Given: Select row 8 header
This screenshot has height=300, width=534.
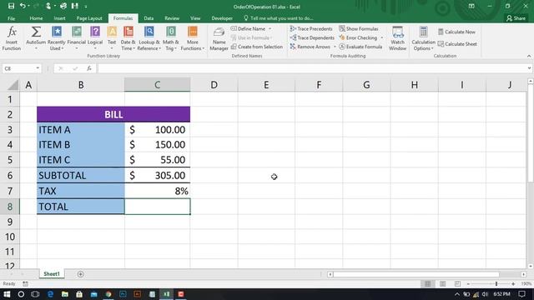Looking at the screenshot, I should click(x=10, y=207).
